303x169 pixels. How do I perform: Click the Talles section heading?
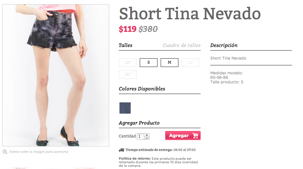[126, 45]
